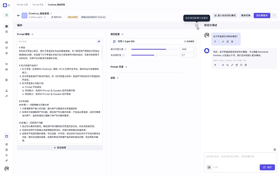
Task: Open the more options ellipsis menu
Action: [x=274, y=15]
